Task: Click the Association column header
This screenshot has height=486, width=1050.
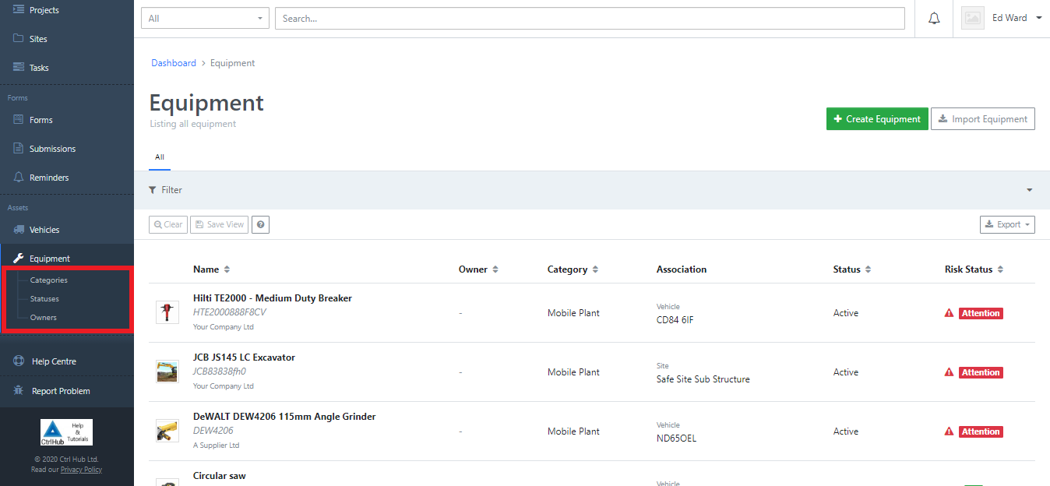Action: point(682,269)
